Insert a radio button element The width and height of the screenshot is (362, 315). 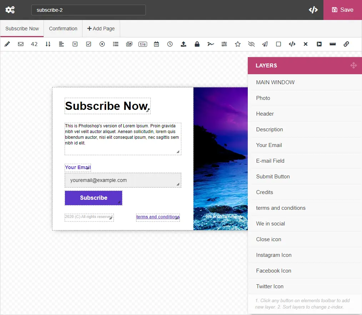tap(102, 44)
